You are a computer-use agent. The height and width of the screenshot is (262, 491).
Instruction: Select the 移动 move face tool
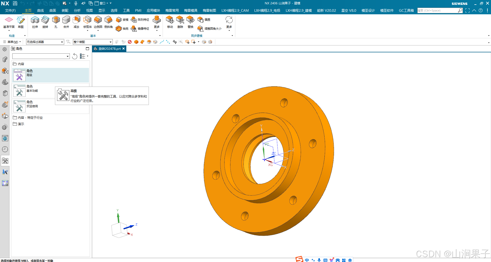pyautogui.click(x=170, y=22)
